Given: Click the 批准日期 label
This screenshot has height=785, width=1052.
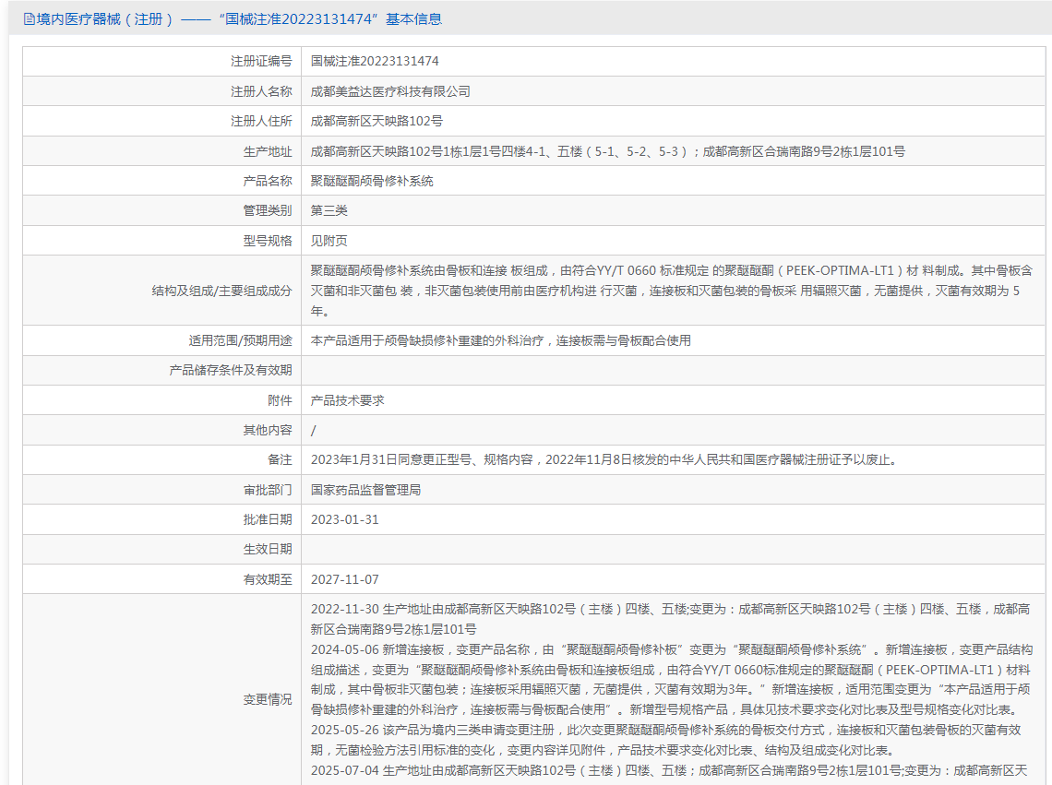Looking at the screenshot, I should point(268,519).
